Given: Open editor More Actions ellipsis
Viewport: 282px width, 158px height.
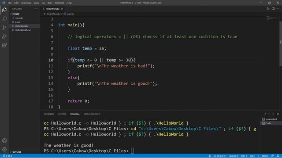Looking at the screenshot, I should coord(278,9).
